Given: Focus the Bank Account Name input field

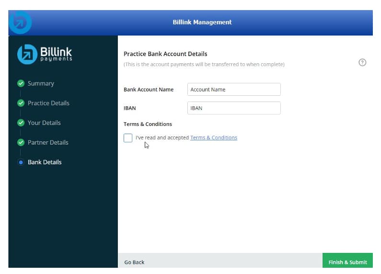Looking at the screenshot, I should click(234, 90).
